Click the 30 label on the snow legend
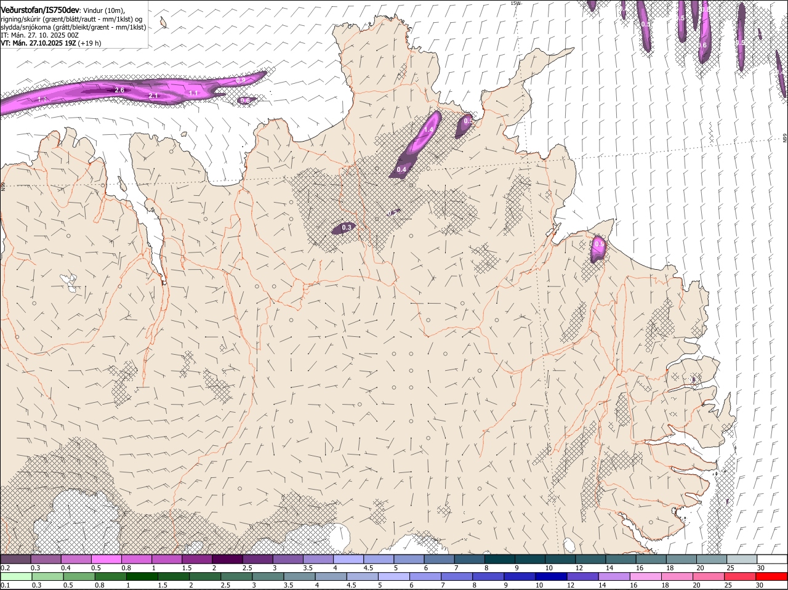Screen dimensions: 788x590 click(x=761, y=568)
